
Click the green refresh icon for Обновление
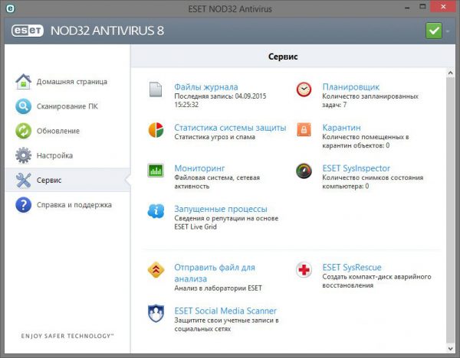pyautogui.click(x=24, y=131)
